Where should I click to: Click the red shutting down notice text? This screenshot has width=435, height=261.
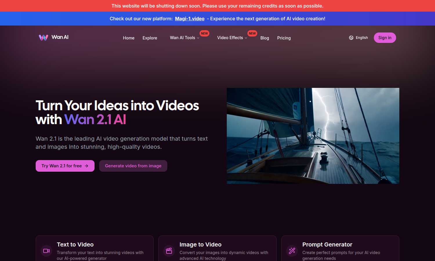[x=217, y=6]
